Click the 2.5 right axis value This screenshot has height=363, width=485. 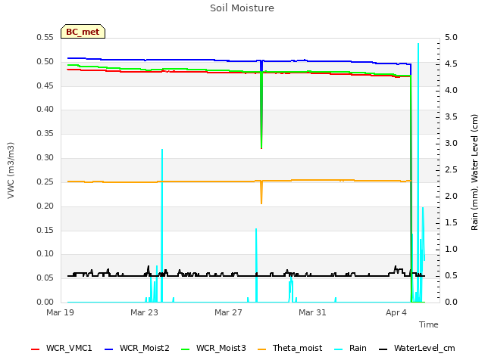pos(451,169)
